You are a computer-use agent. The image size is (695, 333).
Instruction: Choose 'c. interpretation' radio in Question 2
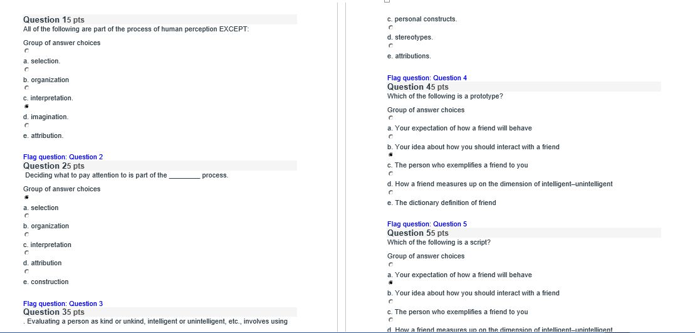[x=26, y=235]
